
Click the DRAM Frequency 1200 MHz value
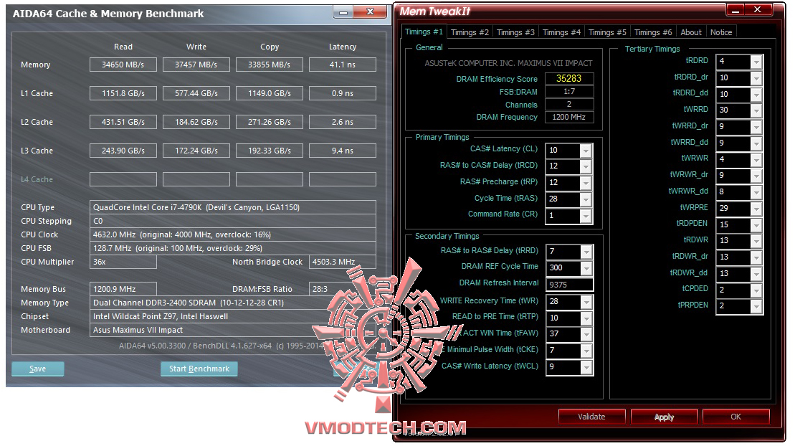tap(569, 117)
